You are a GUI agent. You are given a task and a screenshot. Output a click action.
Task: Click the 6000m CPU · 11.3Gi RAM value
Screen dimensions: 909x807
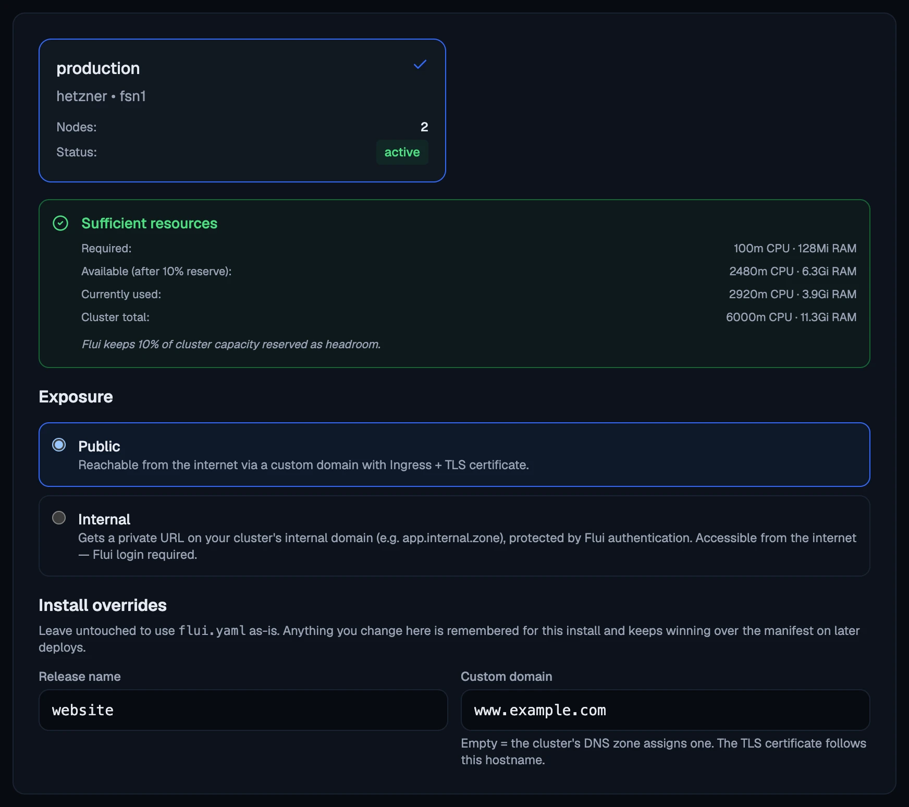791,317
